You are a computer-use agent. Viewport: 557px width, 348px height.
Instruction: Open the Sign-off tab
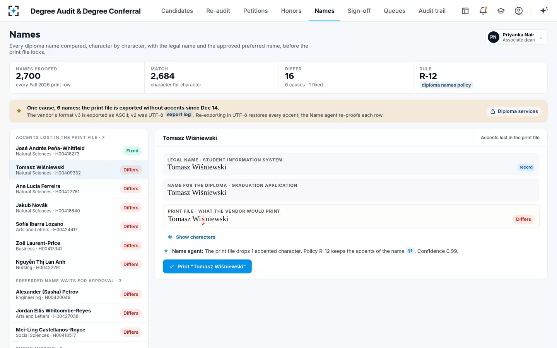pyautogui.click(x=359, y=11)
